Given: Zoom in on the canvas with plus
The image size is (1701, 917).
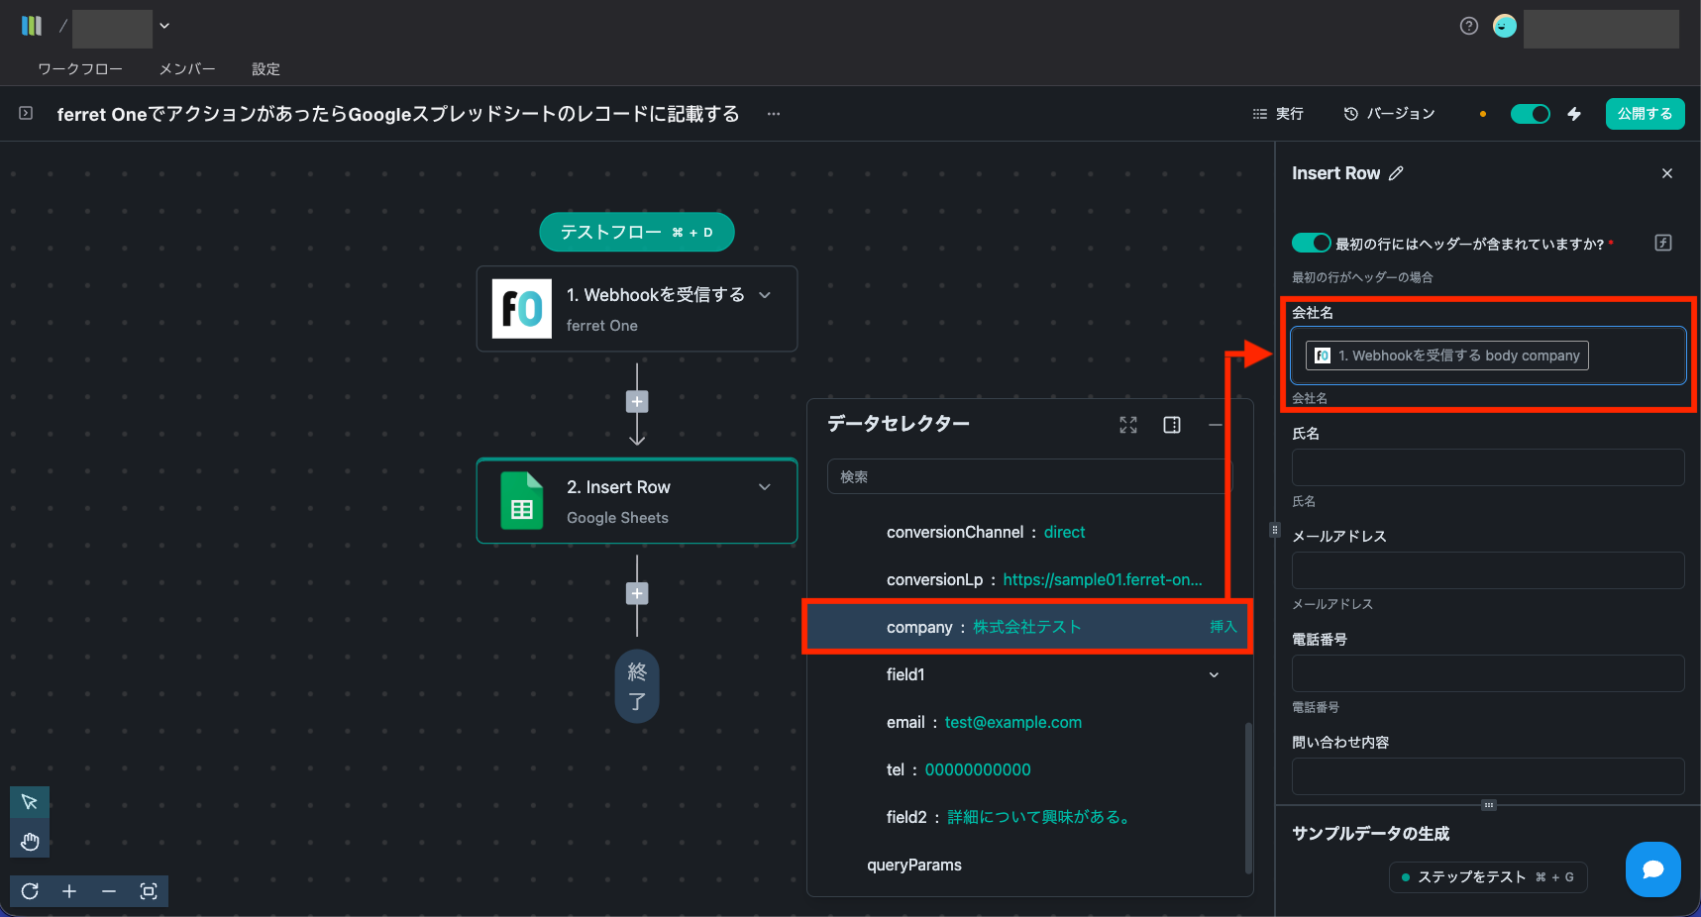Looking at the screenshot, I should pos(69,891).
